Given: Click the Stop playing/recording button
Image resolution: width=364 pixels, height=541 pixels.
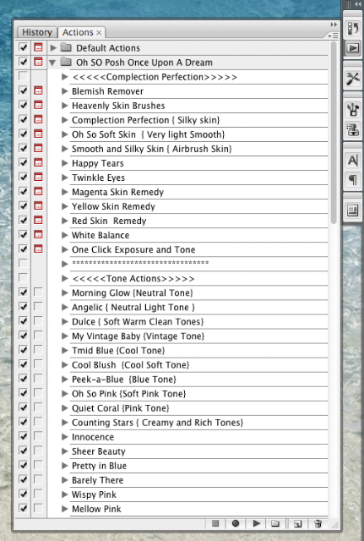Looking at the screenshot, I should (x=215, y=524).
